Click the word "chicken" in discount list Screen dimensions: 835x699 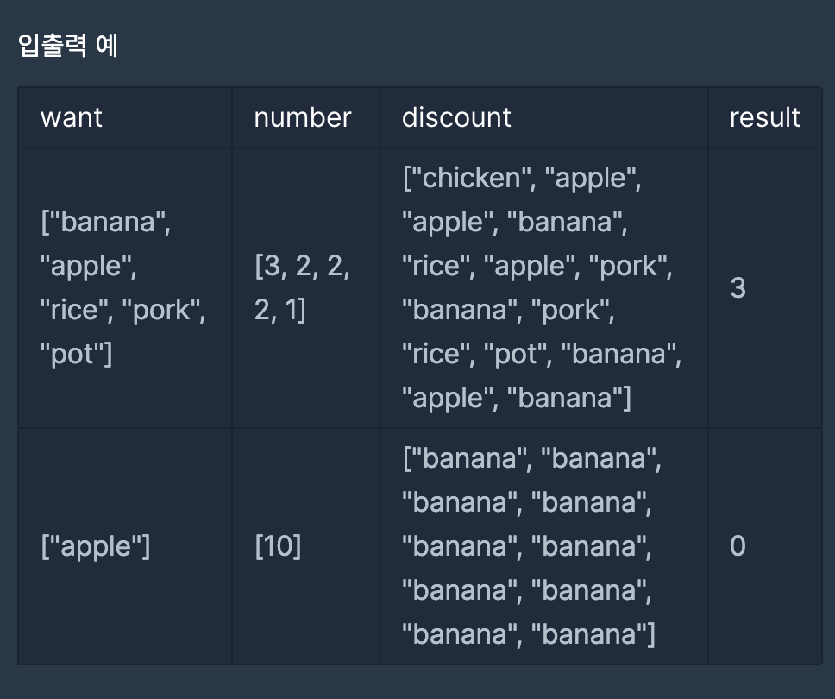(469, 178)
